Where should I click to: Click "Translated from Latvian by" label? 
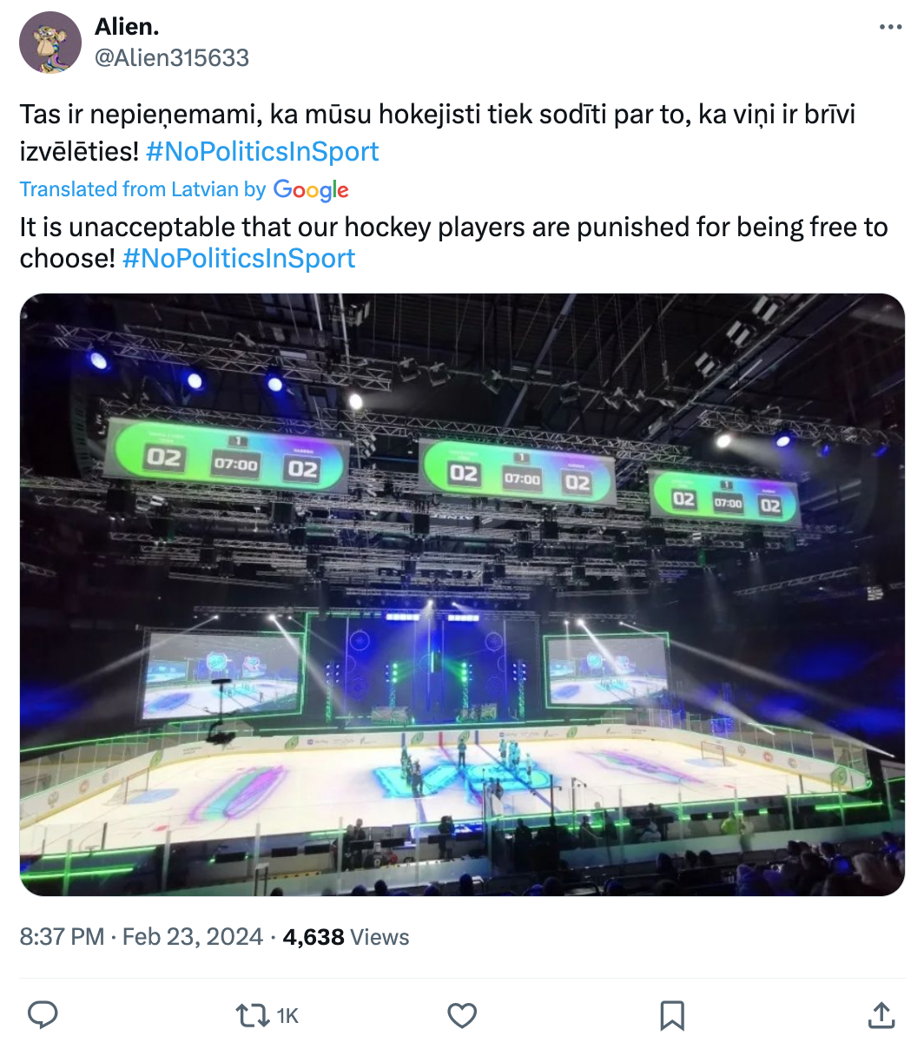point(142,189)
